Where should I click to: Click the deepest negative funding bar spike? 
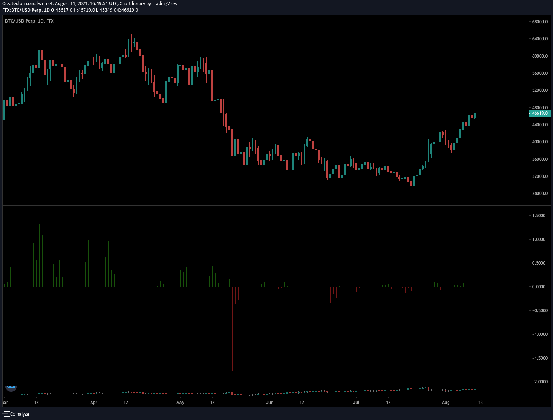[232, 329]
